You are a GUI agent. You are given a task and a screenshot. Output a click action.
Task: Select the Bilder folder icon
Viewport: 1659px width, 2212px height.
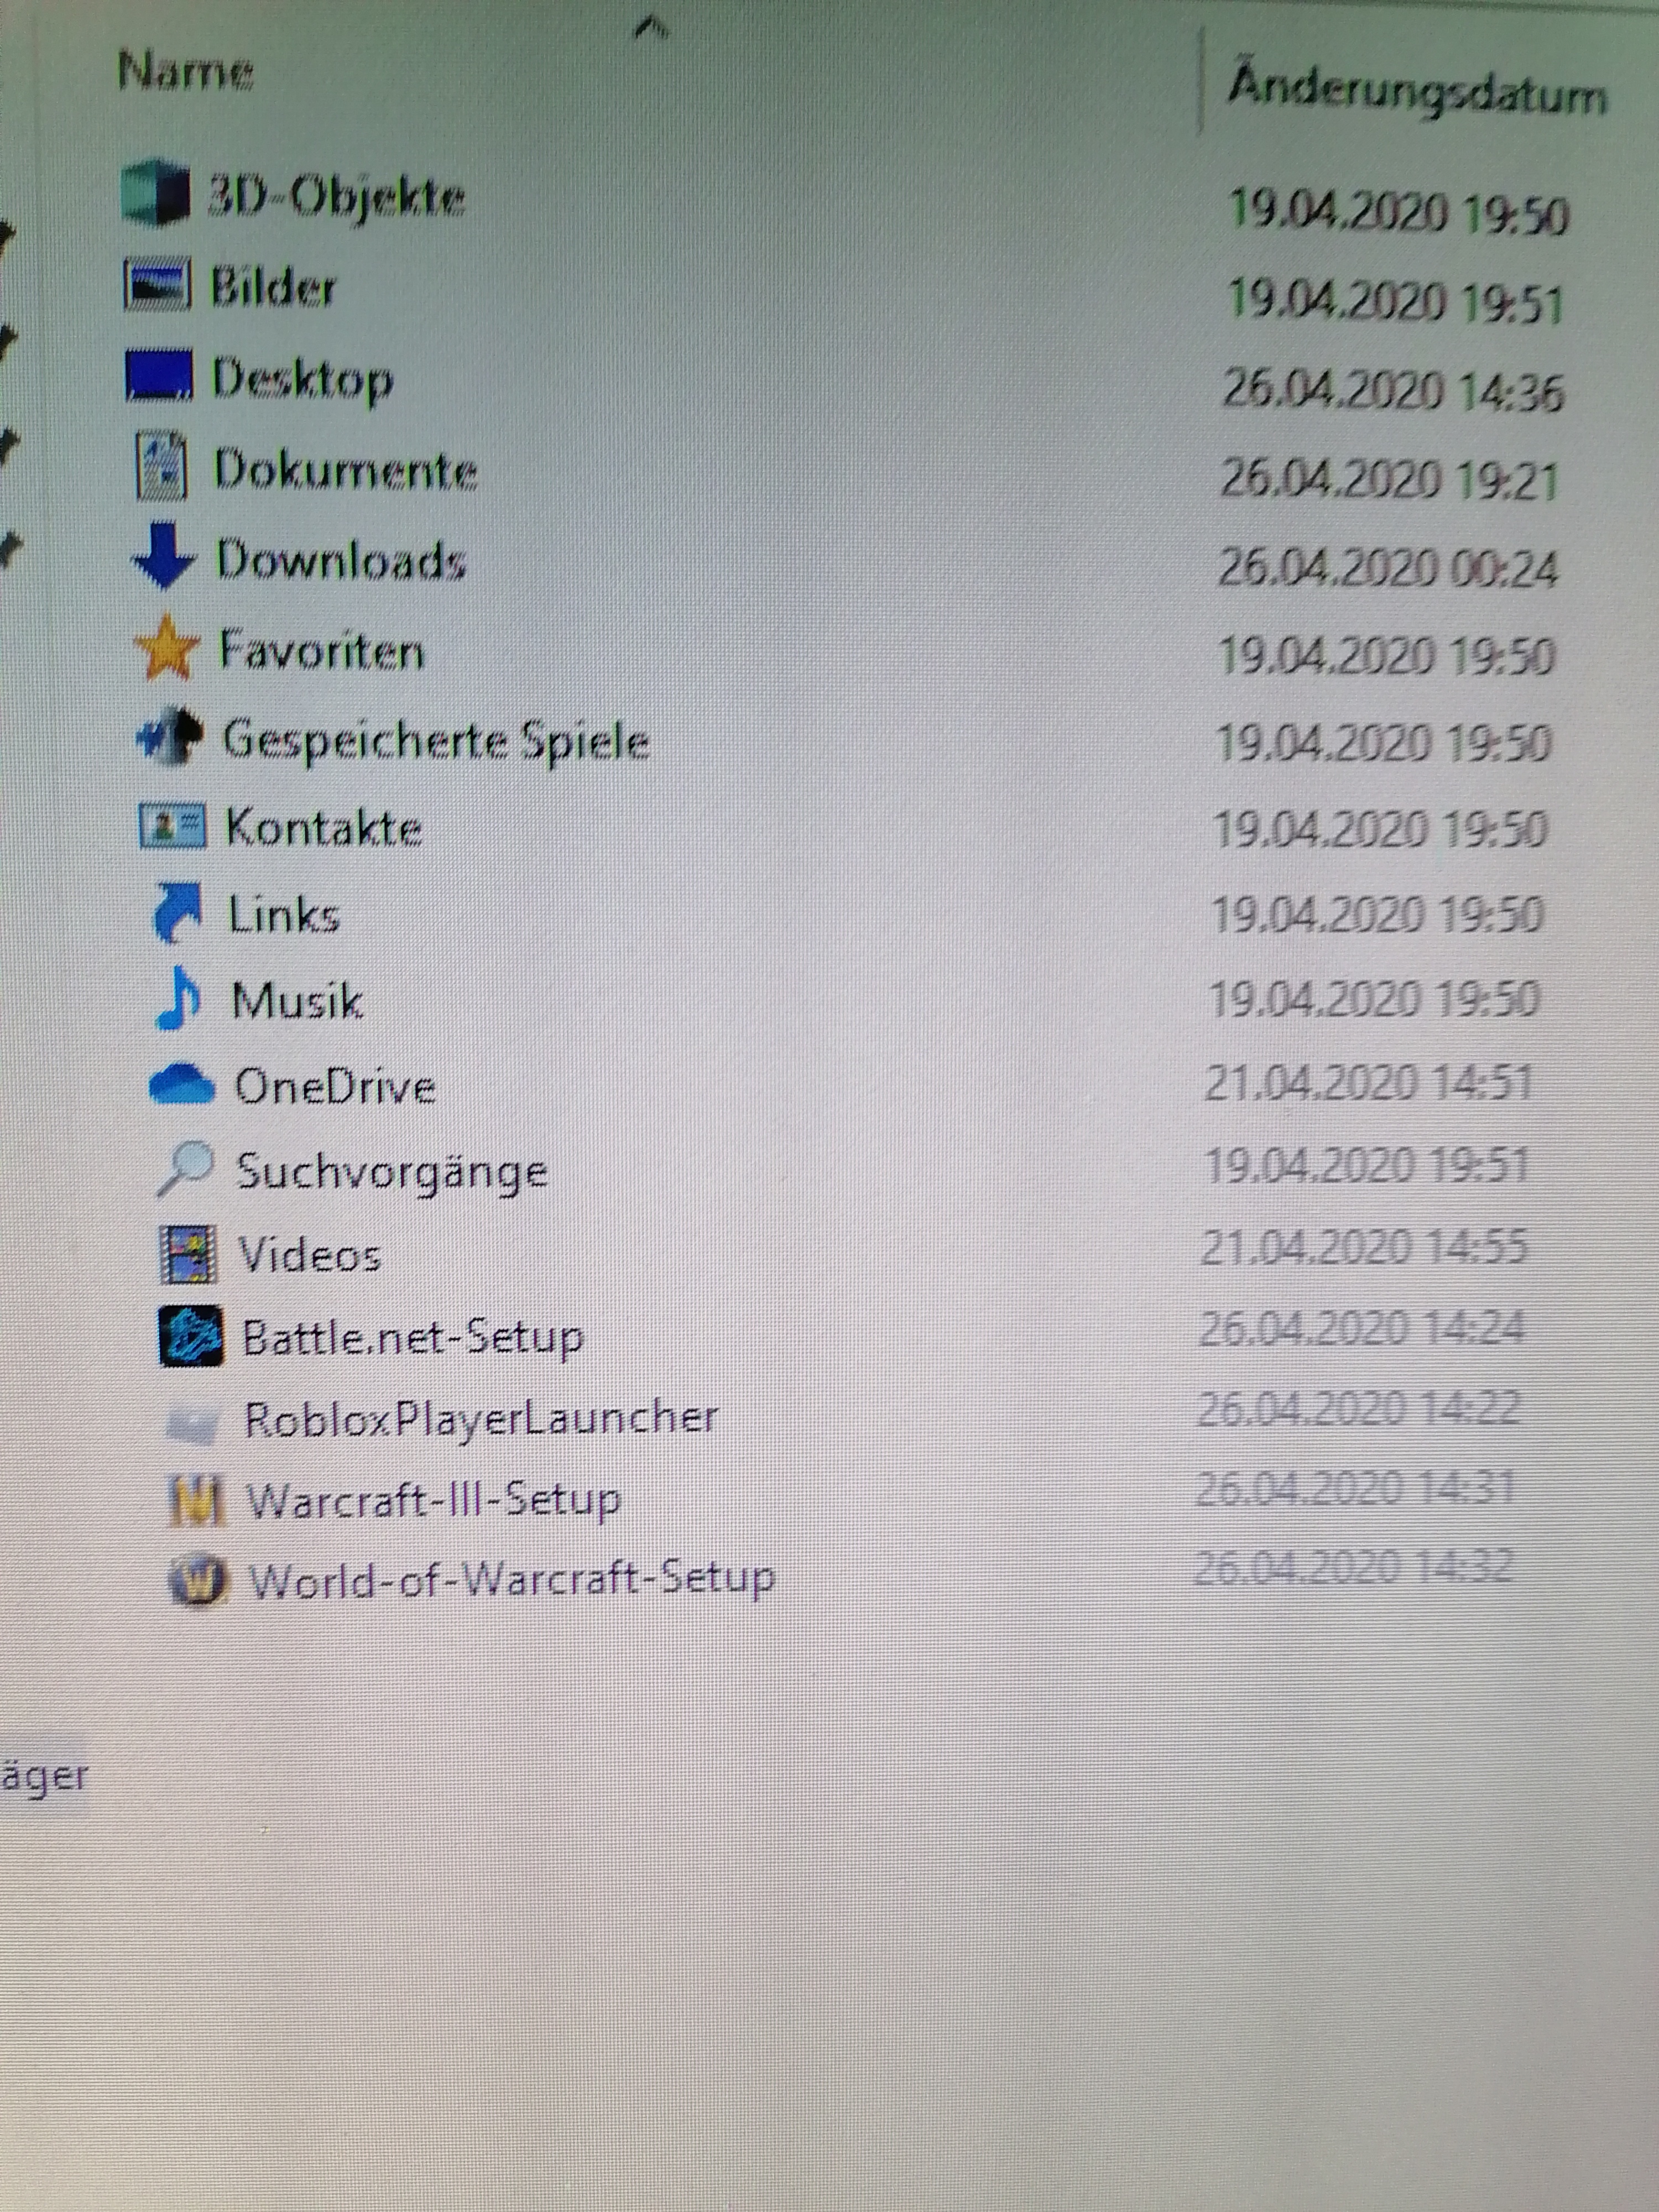(x=157, y=285)
